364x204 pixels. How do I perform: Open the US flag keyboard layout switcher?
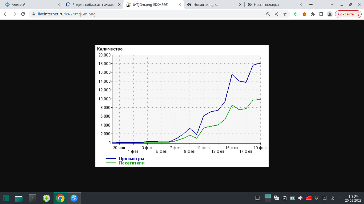click(x=309, y=198)
